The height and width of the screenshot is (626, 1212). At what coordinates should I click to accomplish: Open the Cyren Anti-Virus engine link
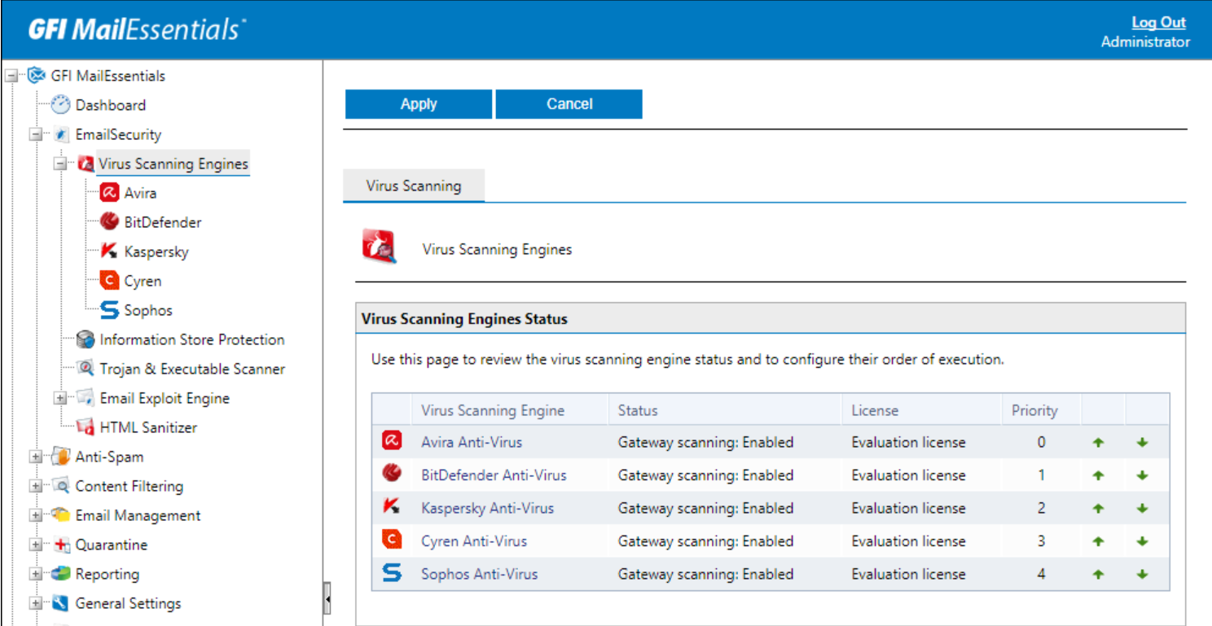point(474,541)
